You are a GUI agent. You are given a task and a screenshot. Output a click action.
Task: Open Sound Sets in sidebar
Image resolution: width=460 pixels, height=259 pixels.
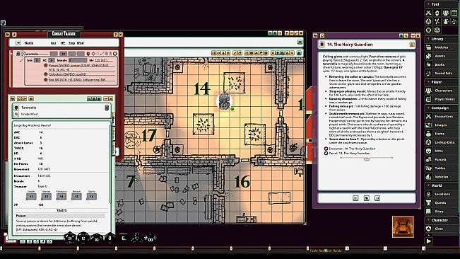tap(441, 73)
